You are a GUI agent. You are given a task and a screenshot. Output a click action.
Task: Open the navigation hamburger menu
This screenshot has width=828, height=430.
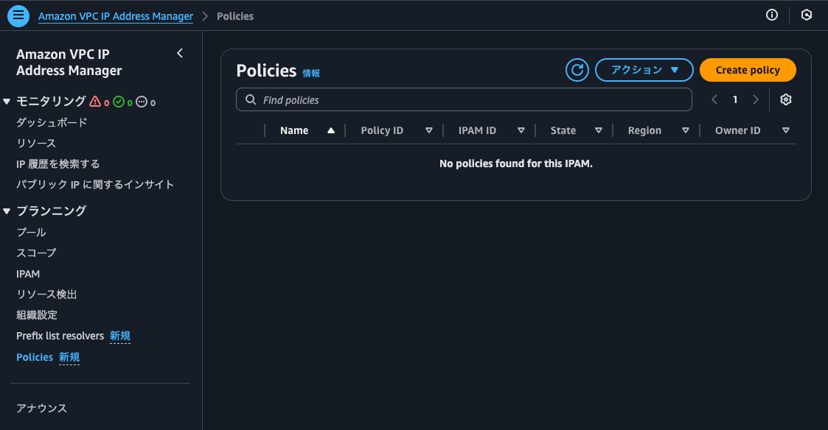pyautogui.click(x=18, y=15)
